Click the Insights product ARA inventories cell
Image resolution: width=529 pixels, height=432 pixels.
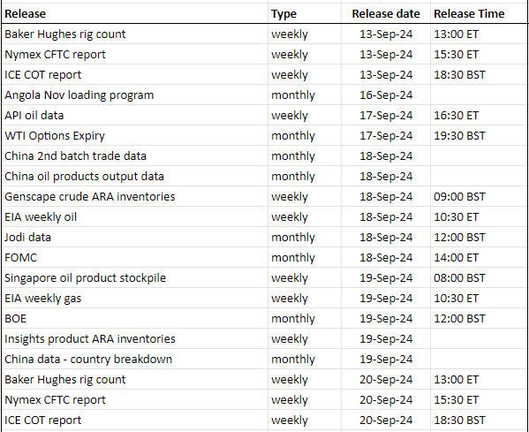pyautogui.click(x=134, y=339)
